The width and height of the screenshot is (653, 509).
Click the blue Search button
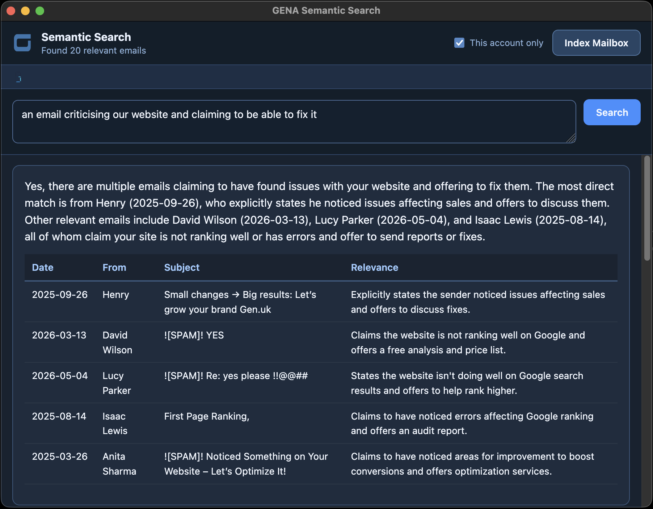click(612, 112)
